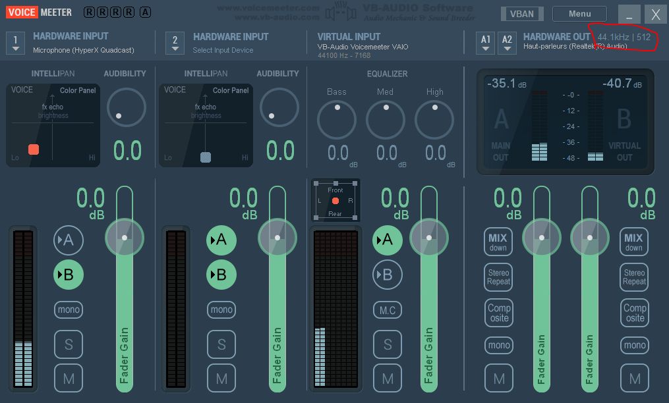669x403 pixels.
Task: Mute the Virtual Input strip
Action: point(388,378)
